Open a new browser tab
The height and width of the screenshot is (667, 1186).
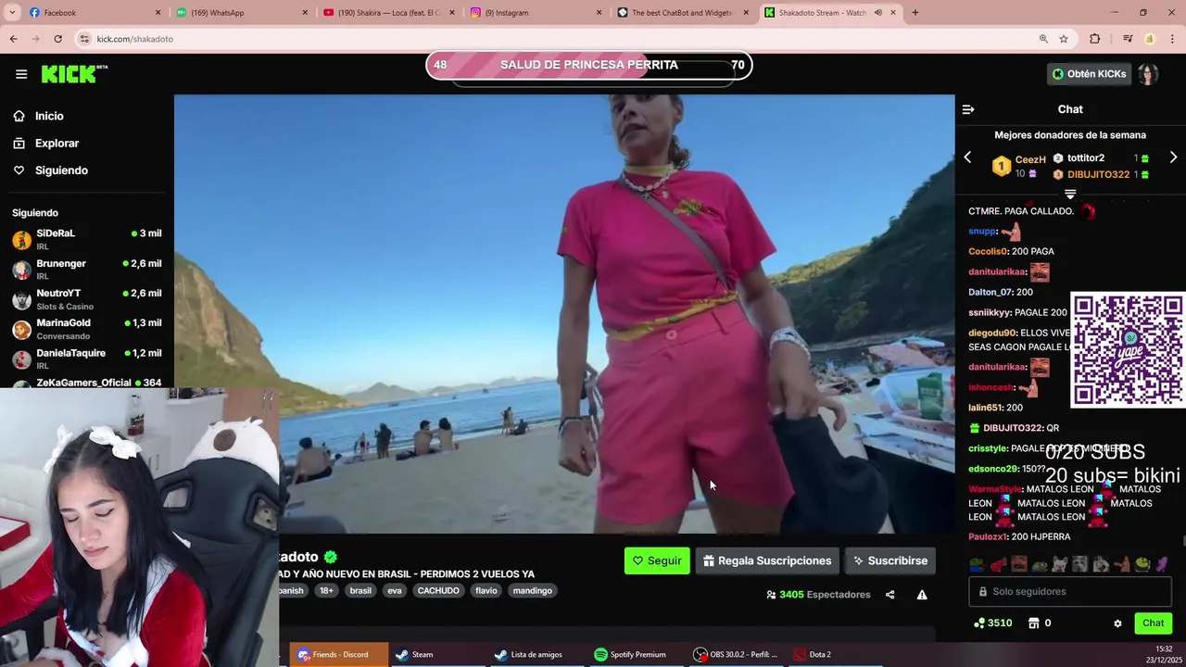point(915,13)
